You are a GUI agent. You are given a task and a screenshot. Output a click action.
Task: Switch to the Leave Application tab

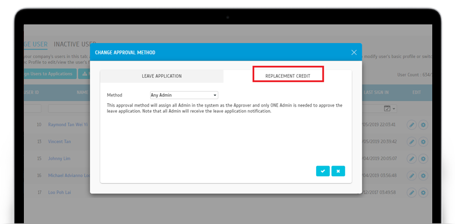162,76
